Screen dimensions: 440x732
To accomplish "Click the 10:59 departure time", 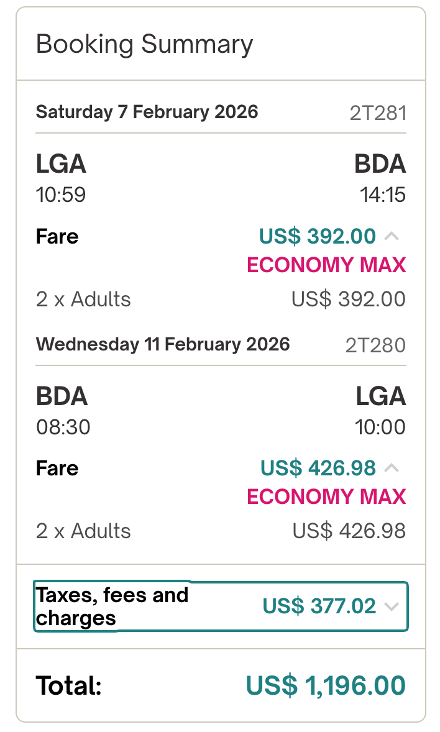I will (61, 195).
